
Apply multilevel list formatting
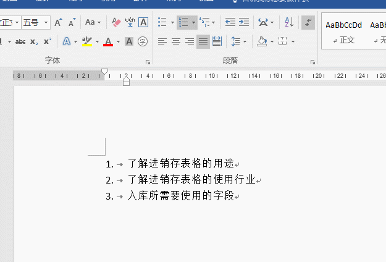[x=205, y=22]
